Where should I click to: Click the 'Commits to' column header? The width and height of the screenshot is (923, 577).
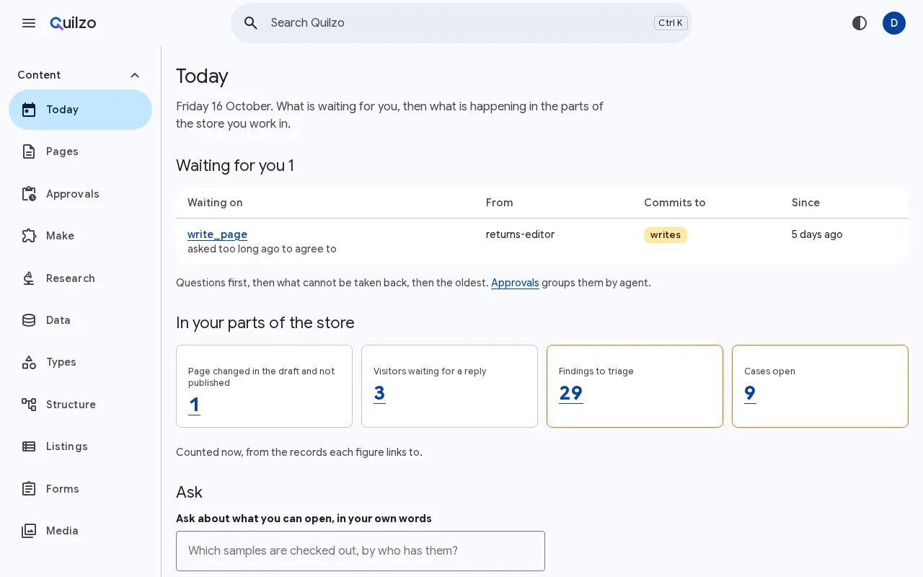point(675,203)
